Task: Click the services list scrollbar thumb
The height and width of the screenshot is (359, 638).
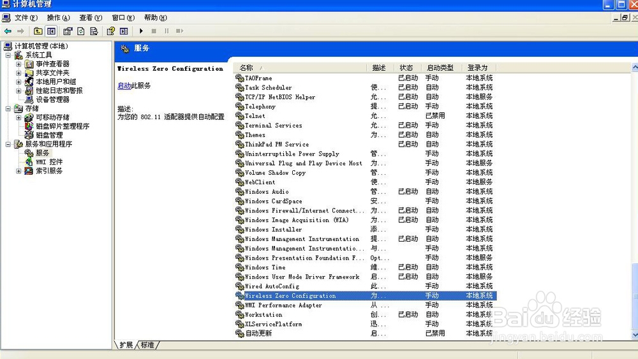Action: pos(635,297)
